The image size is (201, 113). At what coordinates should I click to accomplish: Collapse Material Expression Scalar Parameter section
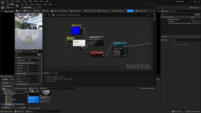[x=16, y=63]
